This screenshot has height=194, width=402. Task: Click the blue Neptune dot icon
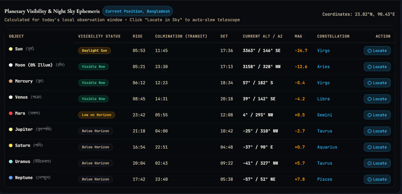pos(11,178)
